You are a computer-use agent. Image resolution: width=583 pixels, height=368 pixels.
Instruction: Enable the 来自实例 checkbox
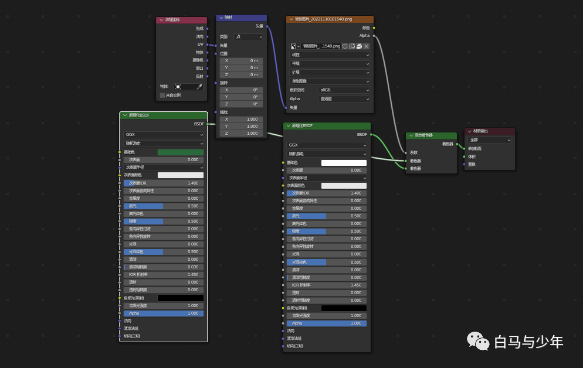(162, 96)
